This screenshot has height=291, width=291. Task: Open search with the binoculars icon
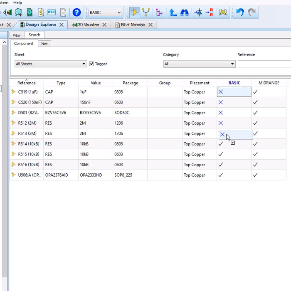tap(184, 12)
